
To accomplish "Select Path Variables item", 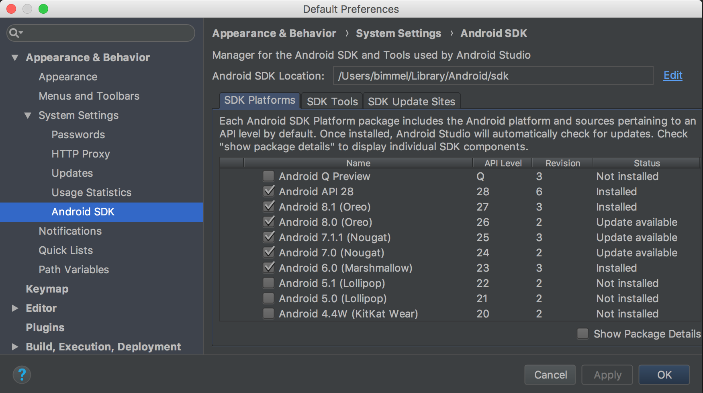I will coord(74,270).
